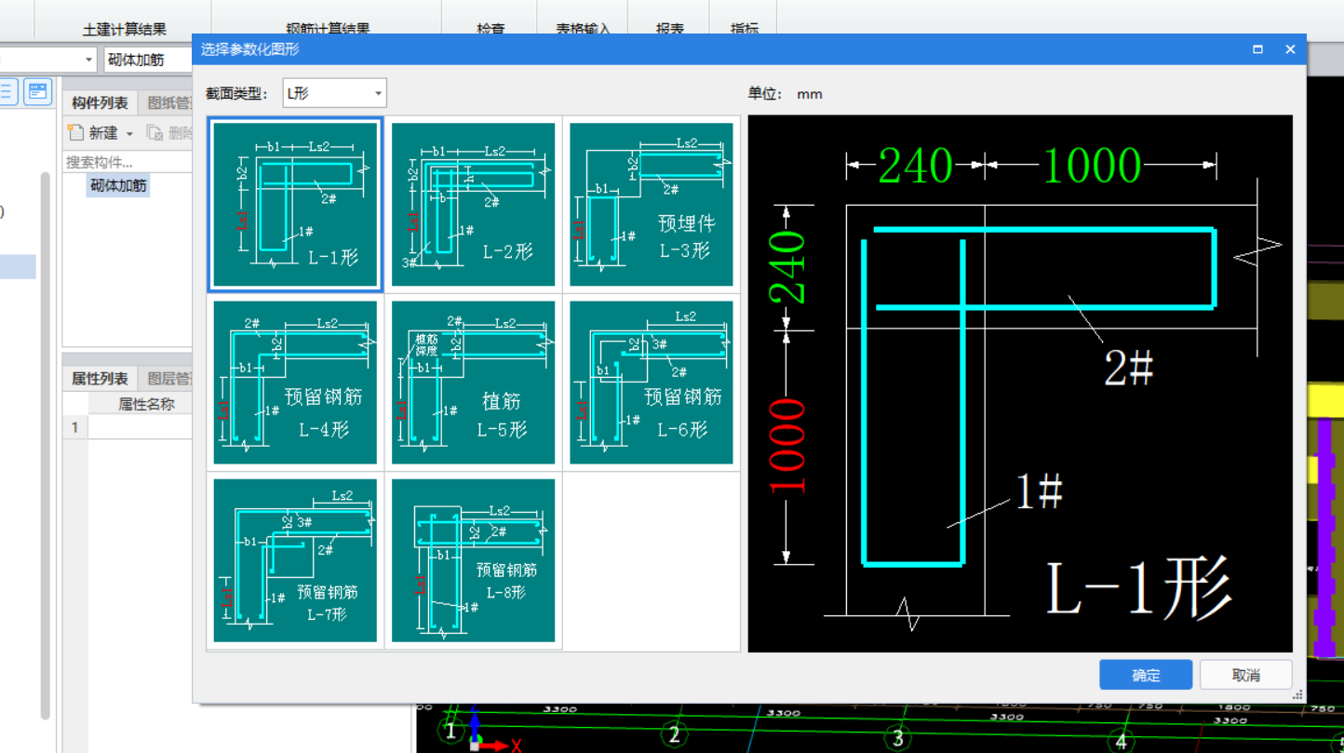Expand the 新建 dropdown arrow
Image resolution: width=1344 pixels, height=753 pixels.
129,134
